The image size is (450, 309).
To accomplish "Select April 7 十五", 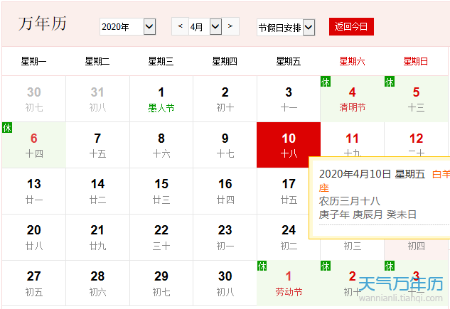I will point(97,145).
